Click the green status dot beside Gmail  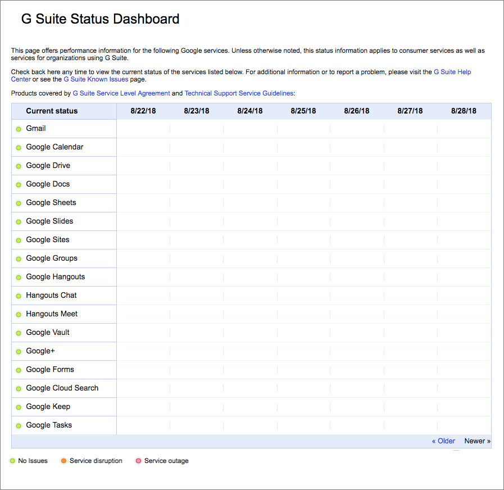(x=19, y=129)
